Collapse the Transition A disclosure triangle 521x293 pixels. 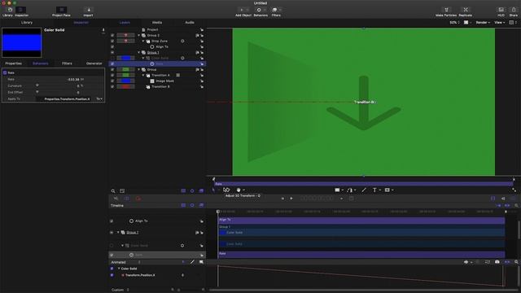[x=143, y=75]
